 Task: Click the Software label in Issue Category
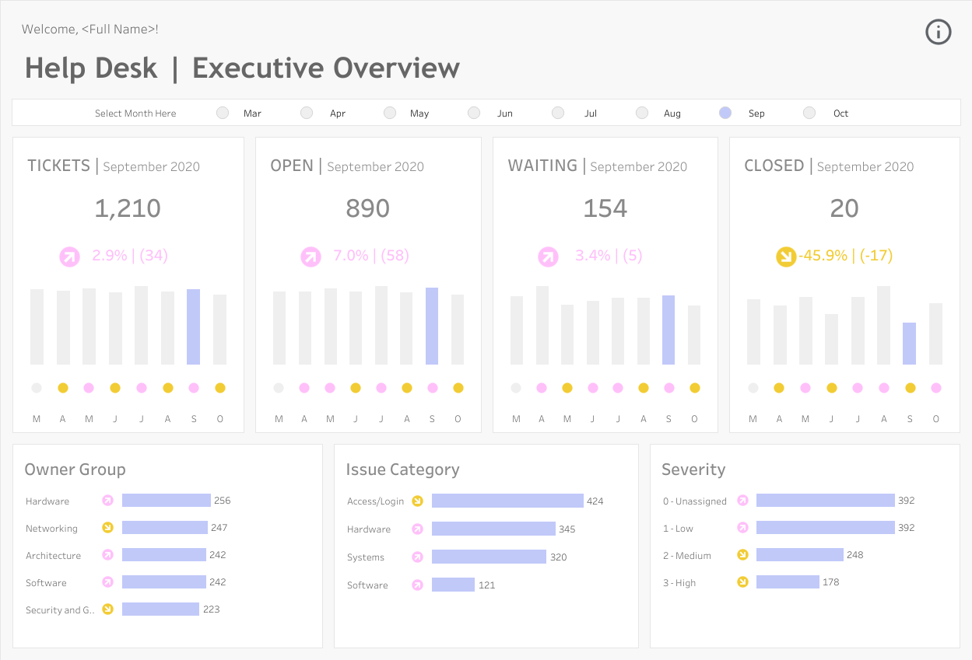pyautogui.click(x=367, y=585)
